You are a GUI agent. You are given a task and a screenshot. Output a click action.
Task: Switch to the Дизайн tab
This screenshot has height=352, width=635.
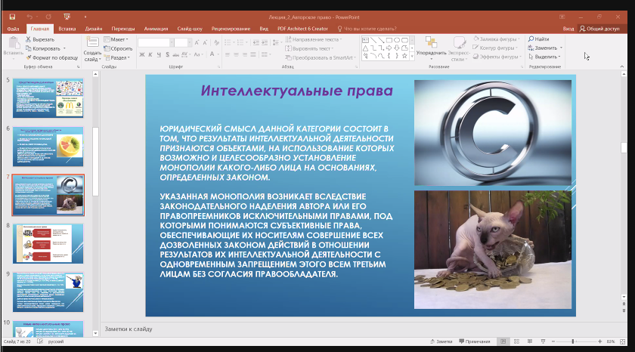coord(94,29)
